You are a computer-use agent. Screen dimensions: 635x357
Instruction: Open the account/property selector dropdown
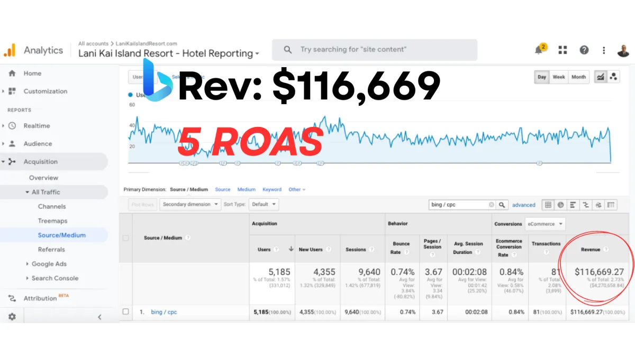coord(169,53)
